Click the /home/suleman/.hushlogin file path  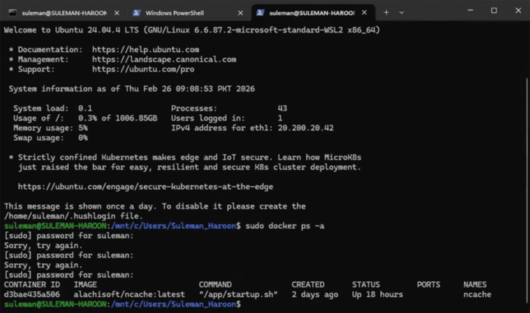coord(62,216)
